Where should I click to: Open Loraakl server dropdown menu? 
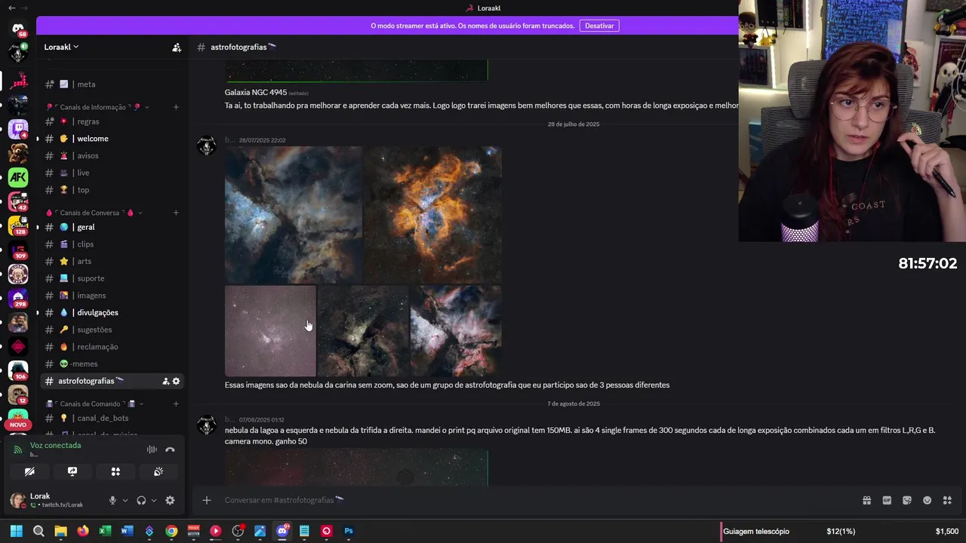61,47
